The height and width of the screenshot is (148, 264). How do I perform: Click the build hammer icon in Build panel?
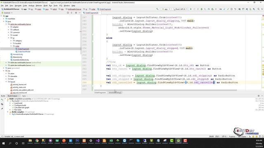(x=2, y=99)
